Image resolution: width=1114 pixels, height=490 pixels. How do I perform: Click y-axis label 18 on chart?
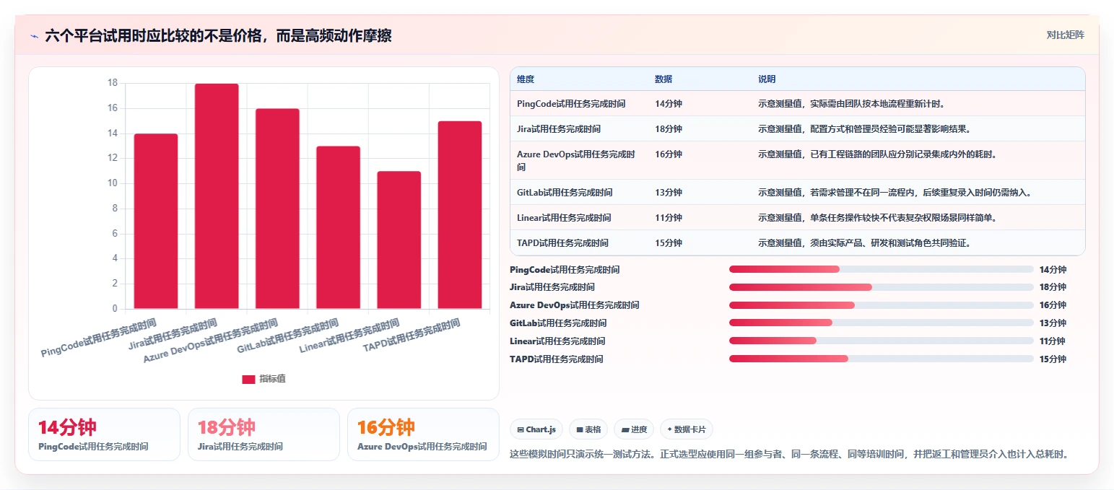click(x=112, y=83)
